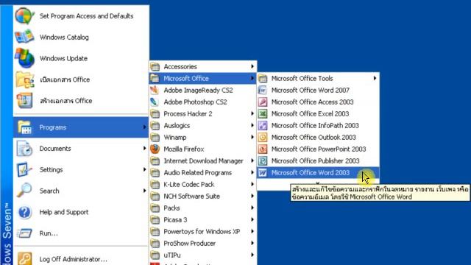Click the InfoPath 2003 icon
The width and height of the screenshot is (471, 265).
(263, 125)
